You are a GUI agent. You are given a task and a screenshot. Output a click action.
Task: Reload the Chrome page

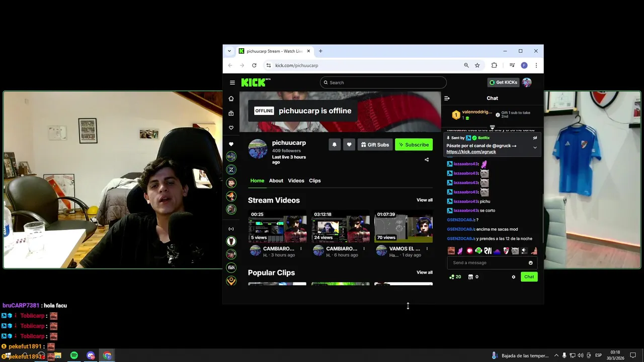(x=254, y=65)
